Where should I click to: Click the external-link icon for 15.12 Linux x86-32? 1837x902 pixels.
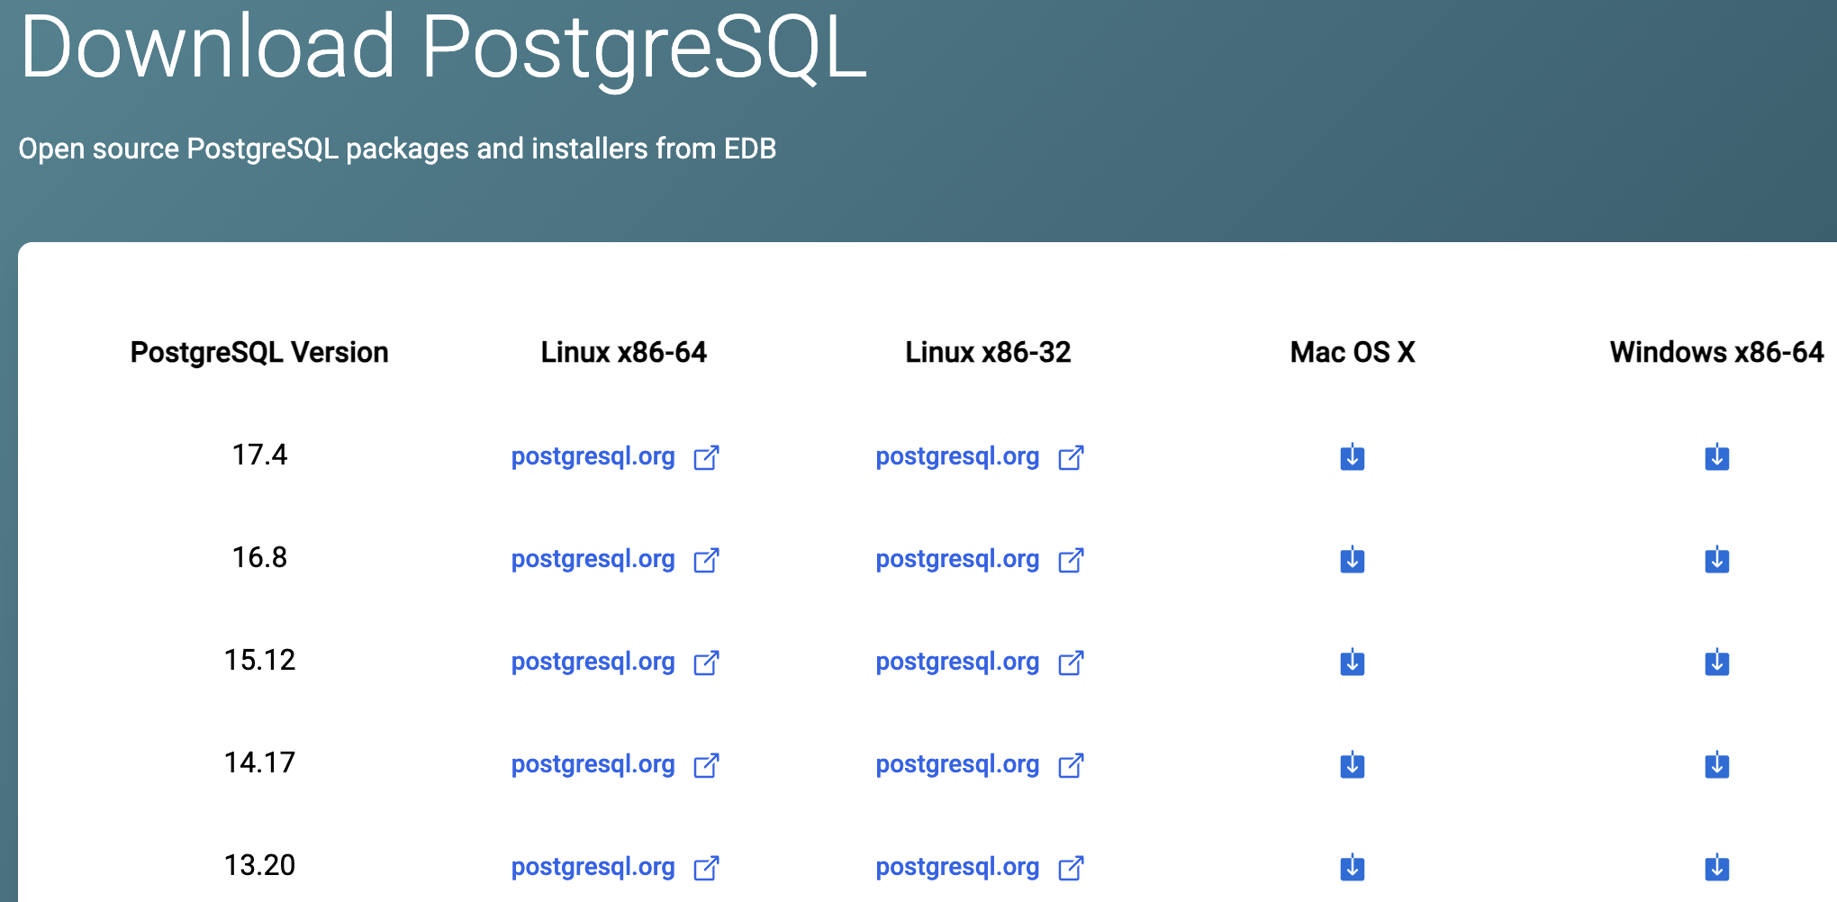(1072, 663)
